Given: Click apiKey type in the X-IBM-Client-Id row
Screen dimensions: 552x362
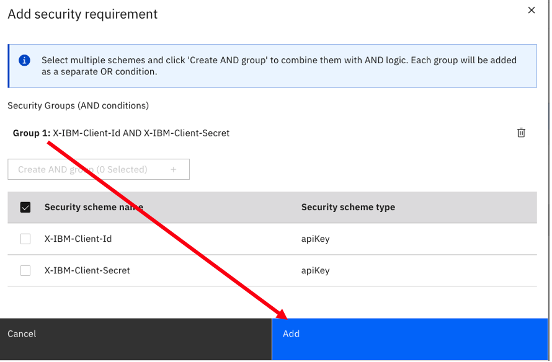Looking at the screenshot, I should pos(315,239).
